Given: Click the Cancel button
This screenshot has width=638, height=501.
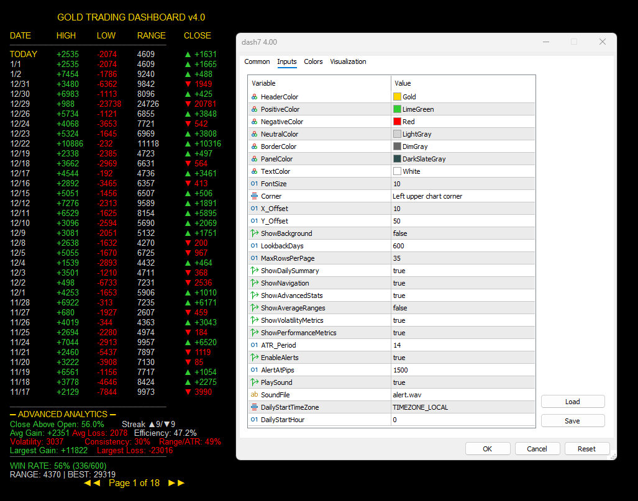Looking at the screenshot, I should point(537,449).
